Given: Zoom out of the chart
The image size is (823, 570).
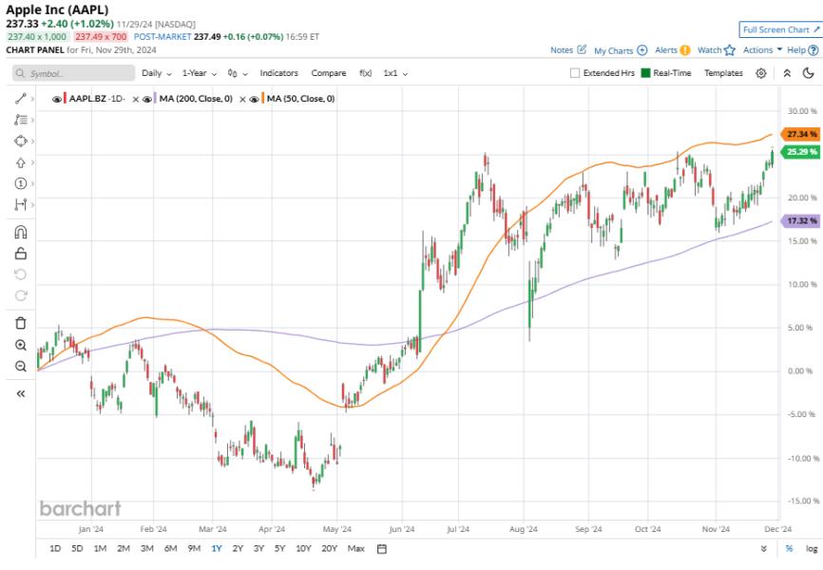Looking at the screenshot, I should [21, 366].
